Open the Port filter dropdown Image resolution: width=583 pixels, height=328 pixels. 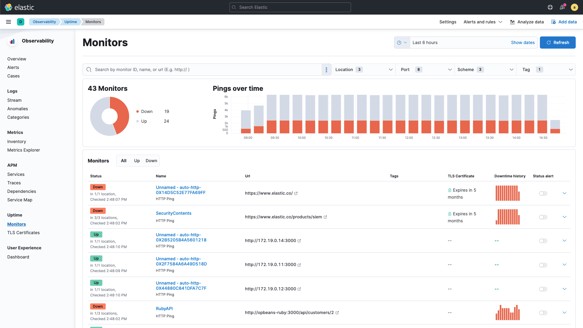425,70
